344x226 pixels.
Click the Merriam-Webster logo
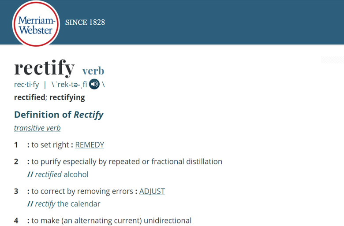(x=36, y=23)
